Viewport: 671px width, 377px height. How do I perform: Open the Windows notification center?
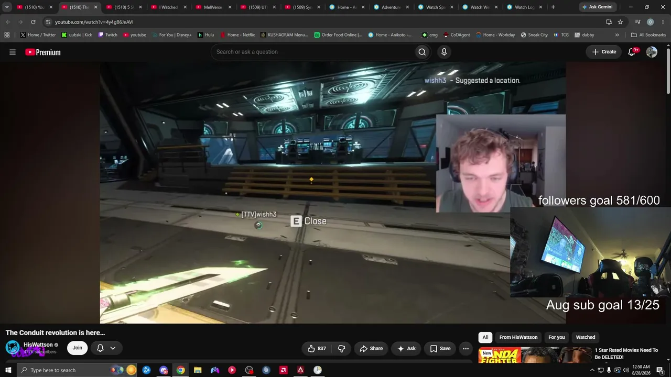tap(660, 370)
